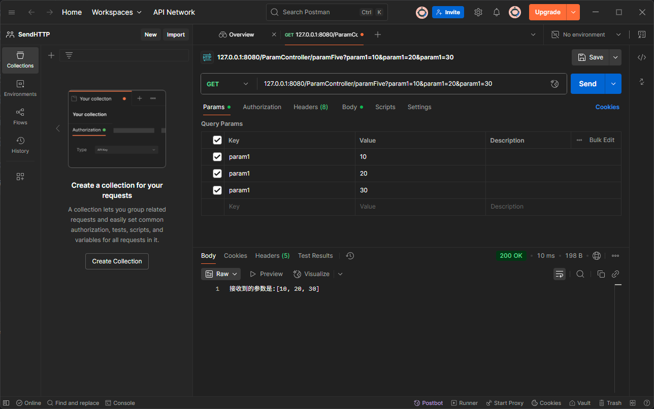This screenshot has height=409, width=654.
Task: Open a new tab with the plus icon
Action: pos(377,35)
